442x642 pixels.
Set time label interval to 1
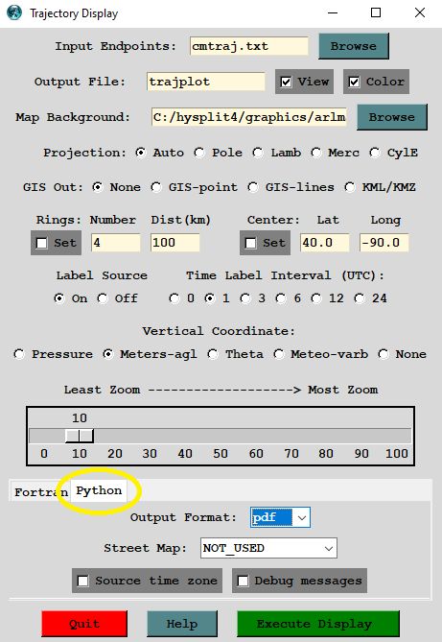click(x=210, y=298)
